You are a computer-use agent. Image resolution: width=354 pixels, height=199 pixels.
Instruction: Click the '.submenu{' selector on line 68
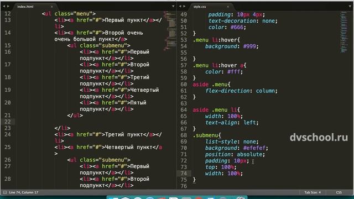tap(207, 135)
